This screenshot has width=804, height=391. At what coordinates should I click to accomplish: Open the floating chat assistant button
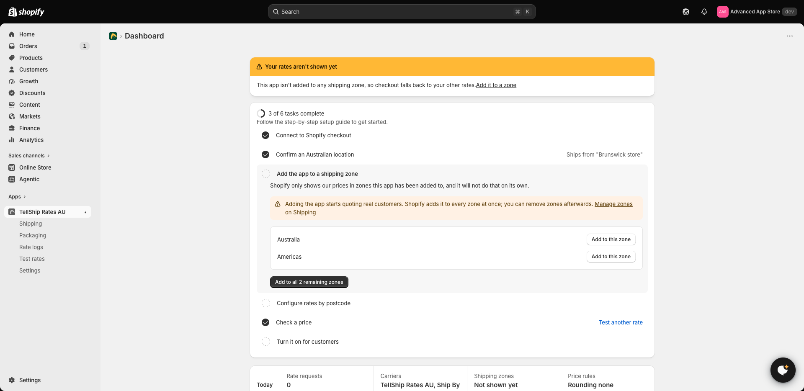point(783,370)
